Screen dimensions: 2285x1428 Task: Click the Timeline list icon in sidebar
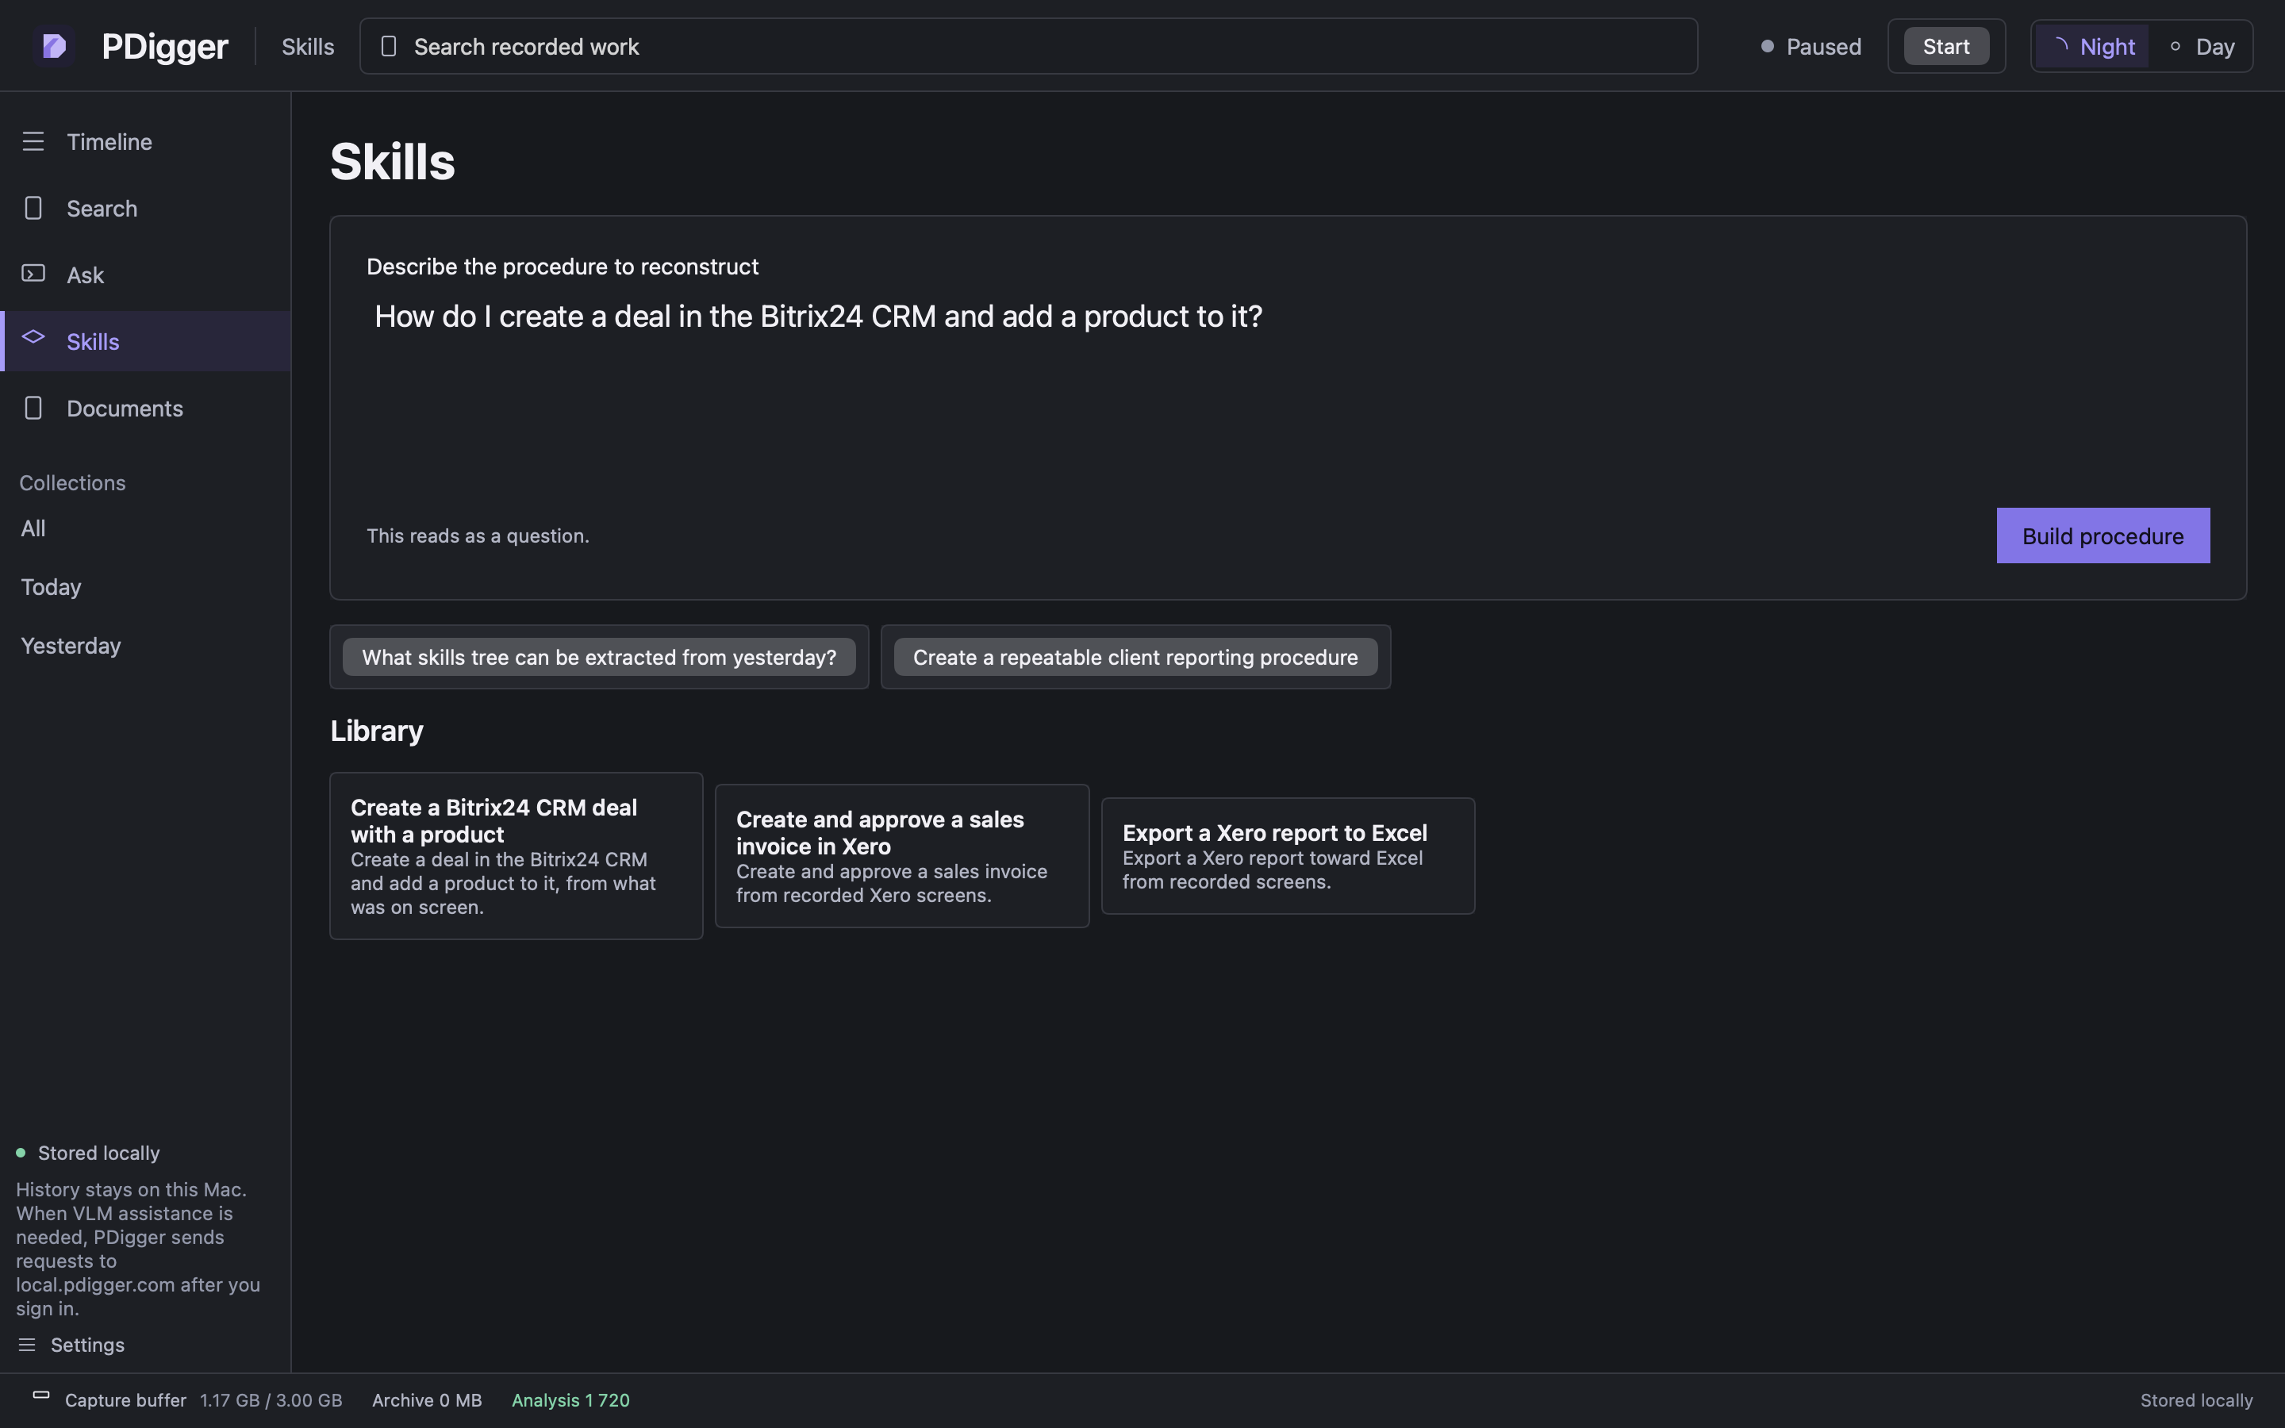pyautogui.click(x=33, y=142)
